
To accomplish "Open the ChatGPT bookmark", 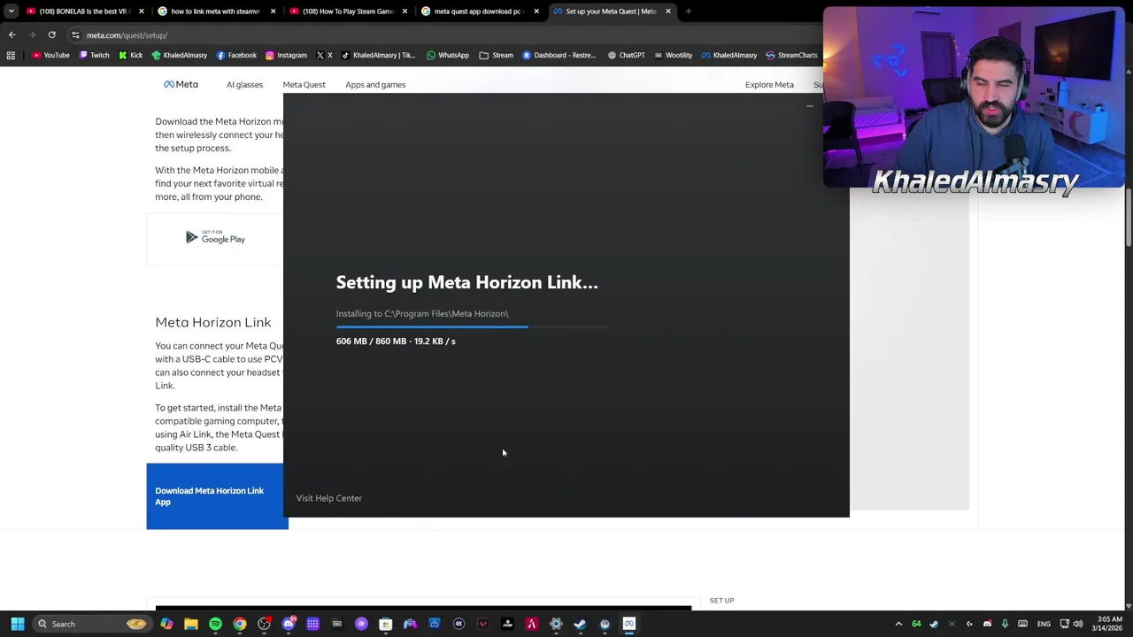I will point(626,55).
